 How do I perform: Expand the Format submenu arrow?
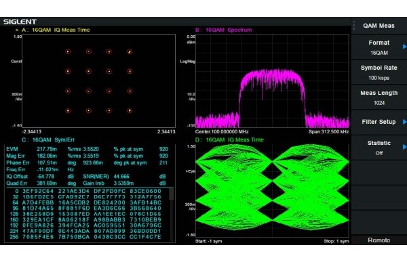(x=404, y=47)
